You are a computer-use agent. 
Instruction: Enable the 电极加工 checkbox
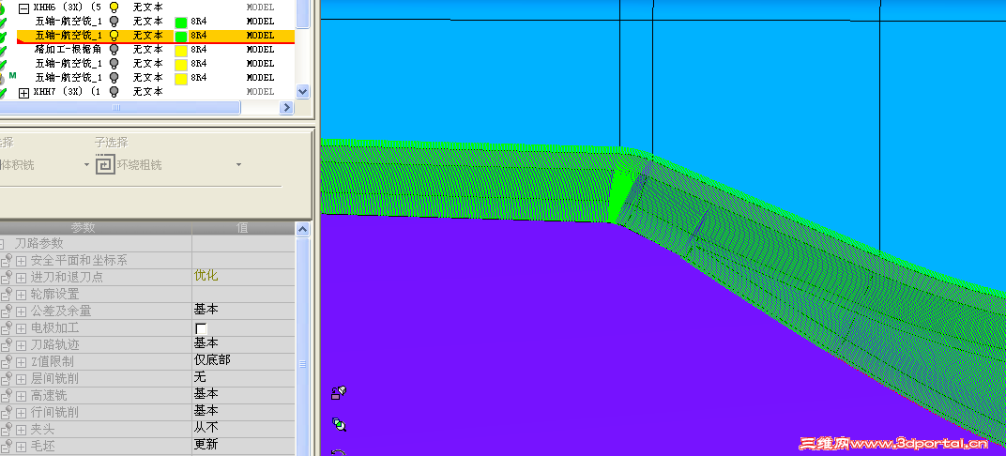pos(202,328)
